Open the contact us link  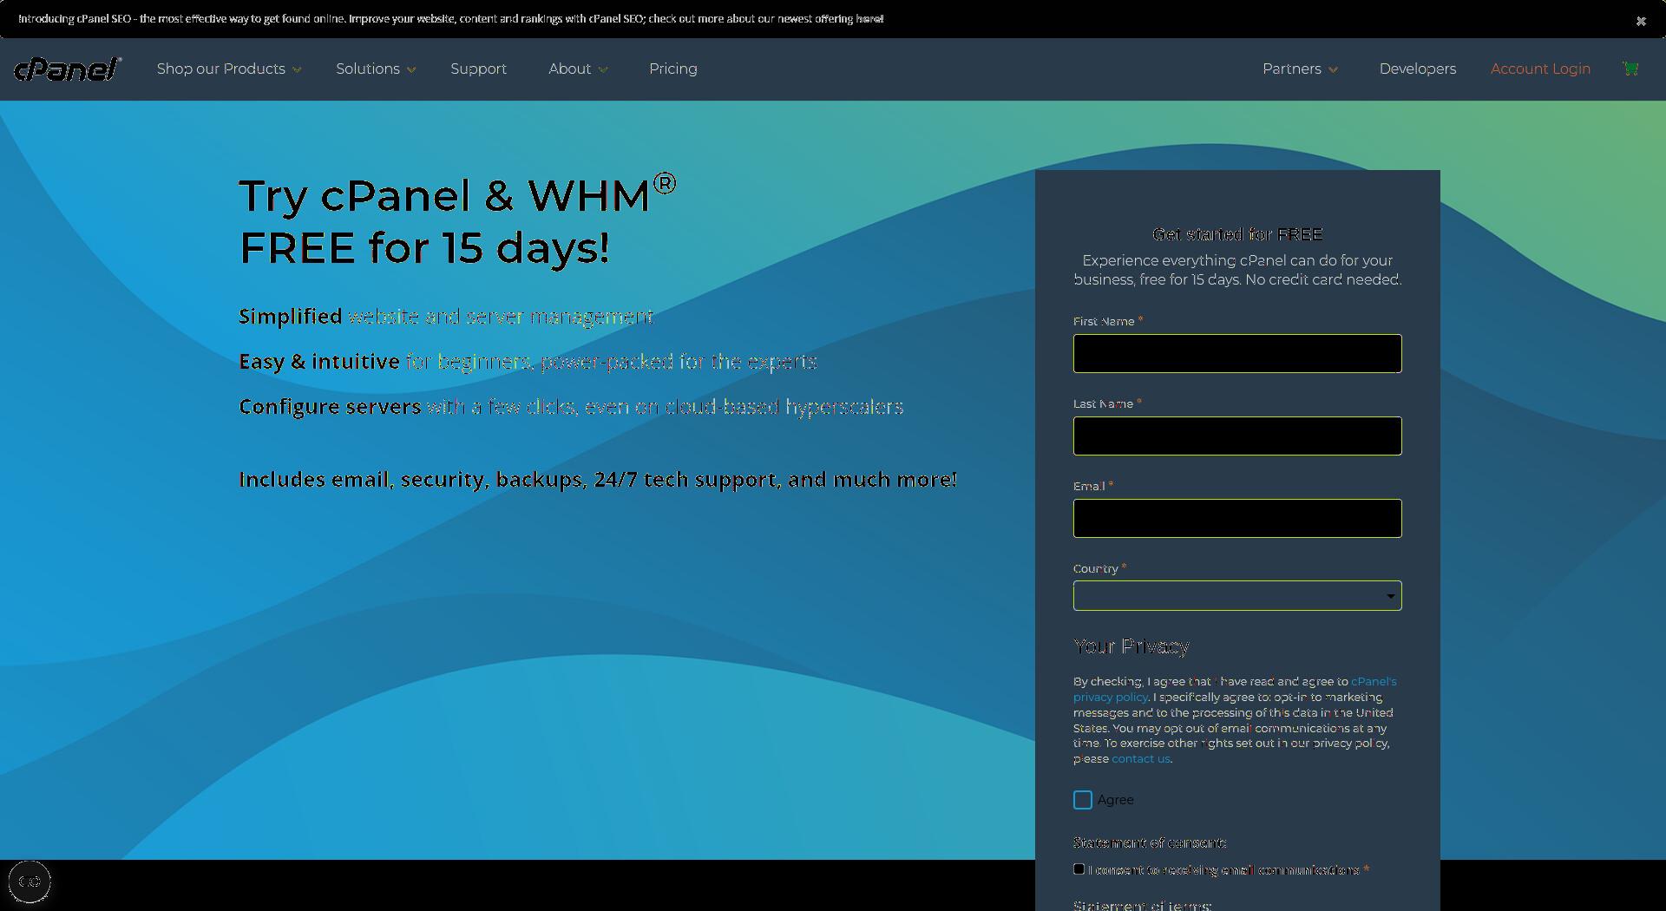click(1140, 759)
